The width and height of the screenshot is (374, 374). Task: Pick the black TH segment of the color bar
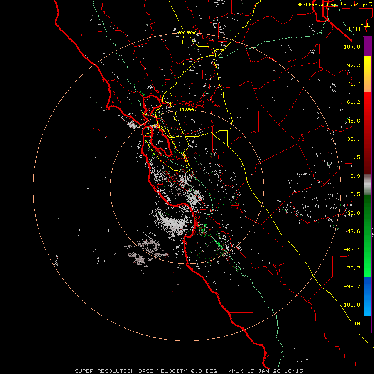point(367,324)
